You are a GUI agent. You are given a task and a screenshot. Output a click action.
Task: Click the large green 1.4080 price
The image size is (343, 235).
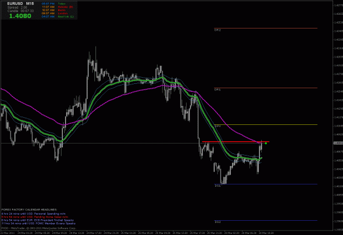[20, 16]
